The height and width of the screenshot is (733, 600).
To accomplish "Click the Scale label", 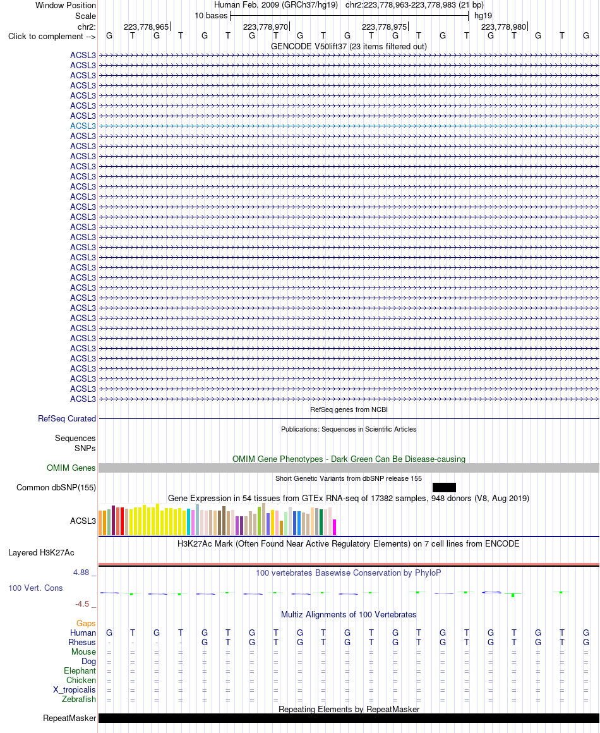I will [85, 16].
